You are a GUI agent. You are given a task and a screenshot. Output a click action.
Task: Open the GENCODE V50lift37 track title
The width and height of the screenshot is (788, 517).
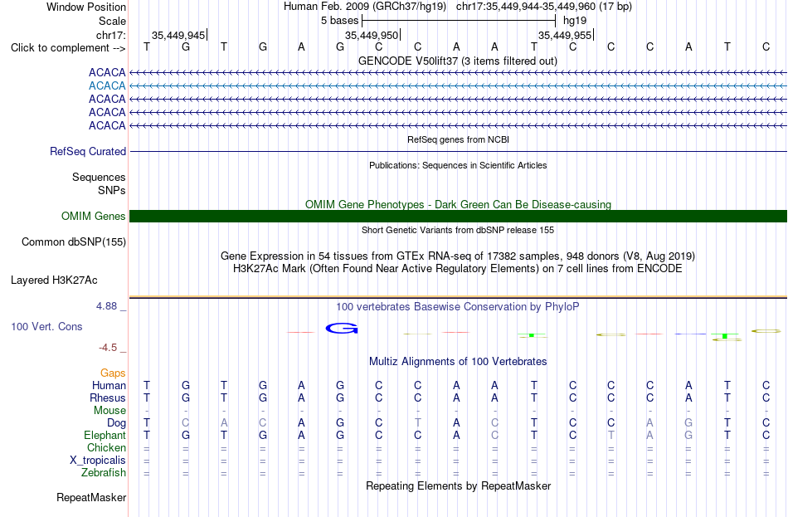[x=458, y=61]
